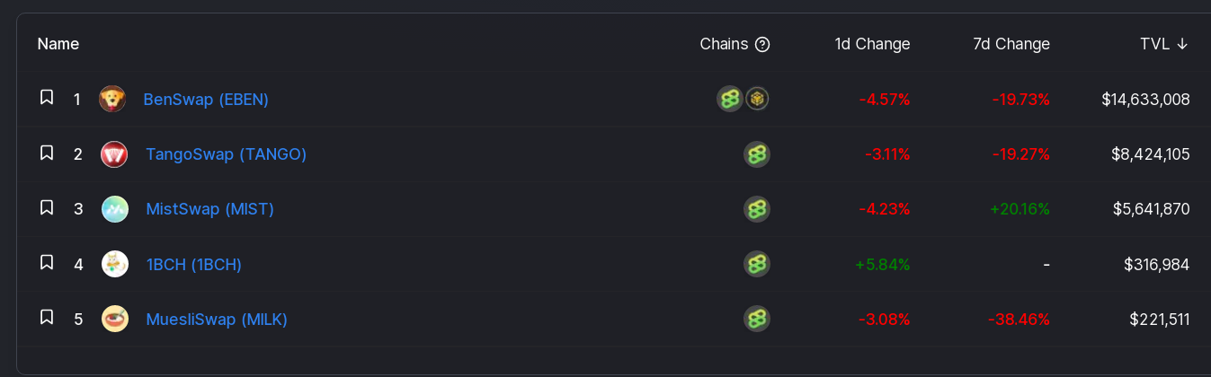Click TangoSwap's smartBCH chain icon
Image resolution: width=1211 pixels, height=377 pixels.
click(x=757, y=154)
